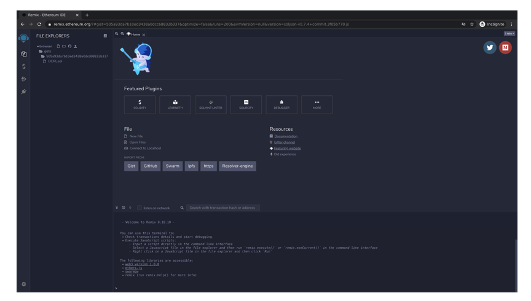Open the Chrome three-dot menu
531x301 pixels.
[x=511, y=24]
